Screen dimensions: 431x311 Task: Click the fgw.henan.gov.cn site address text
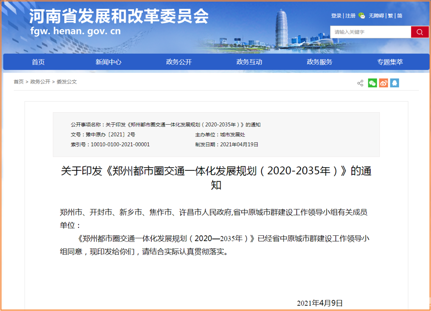[75, 31]
